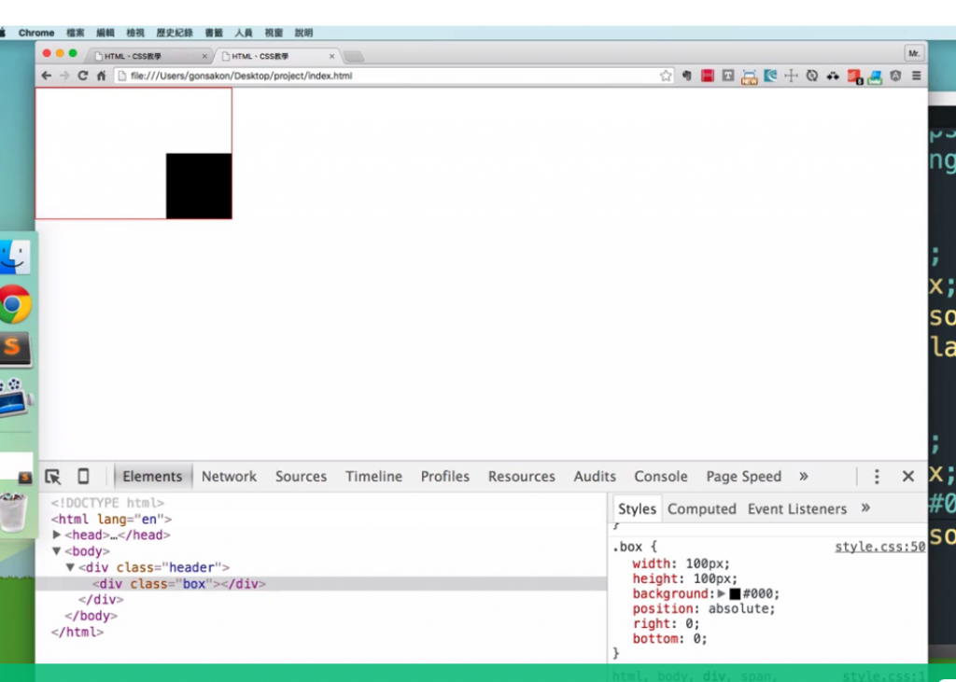
Task: Click the Trash icon in the dock
Action: point(13,512)
